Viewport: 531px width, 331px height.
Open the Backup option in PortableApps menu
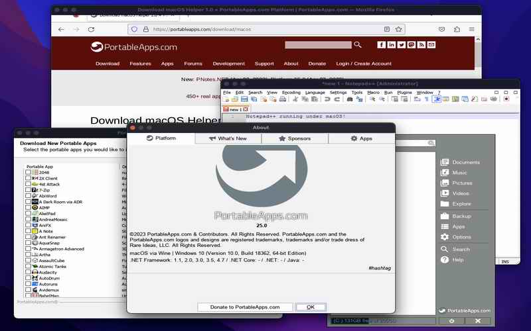[x=461, y=216]
